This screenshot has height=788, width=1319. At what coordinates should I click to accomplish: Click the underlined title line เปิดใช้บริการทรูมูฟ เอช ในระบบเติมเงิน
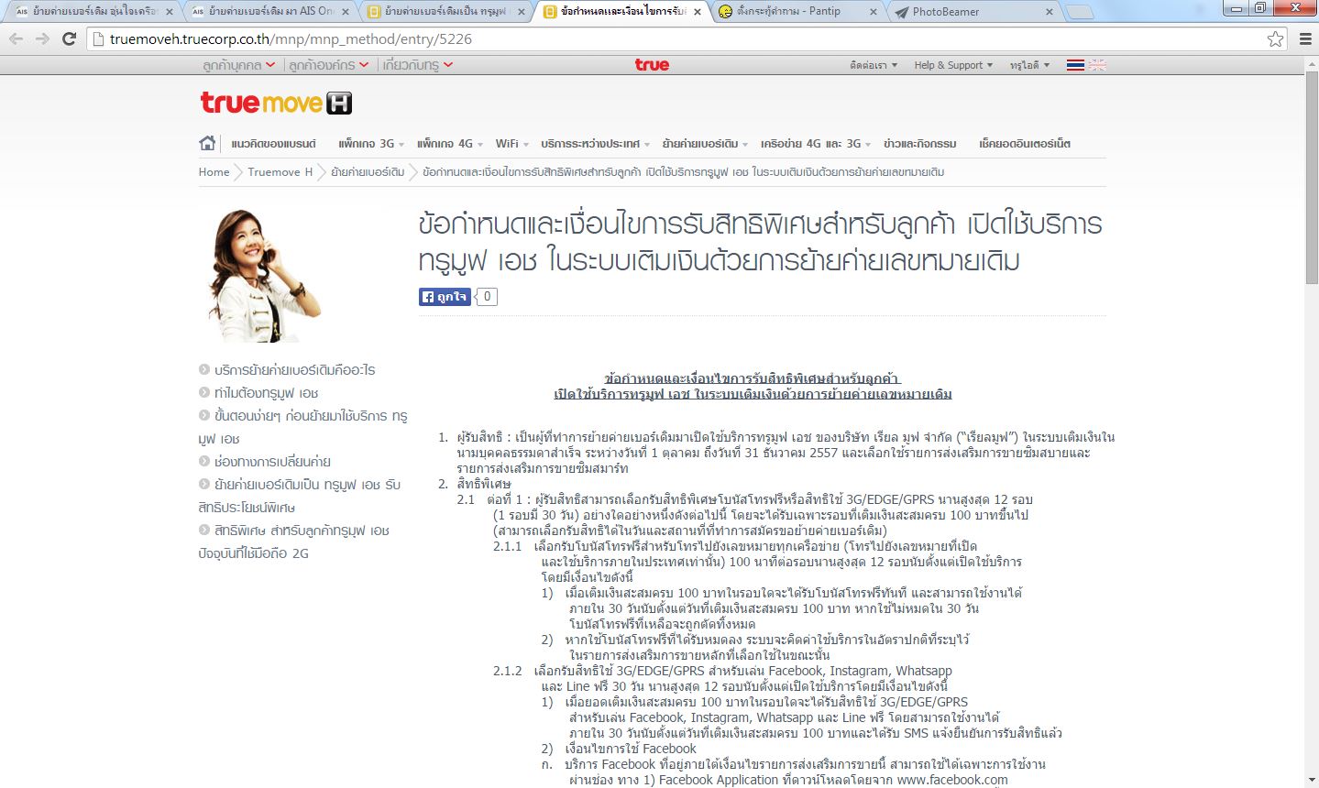(x=753, y=394)
